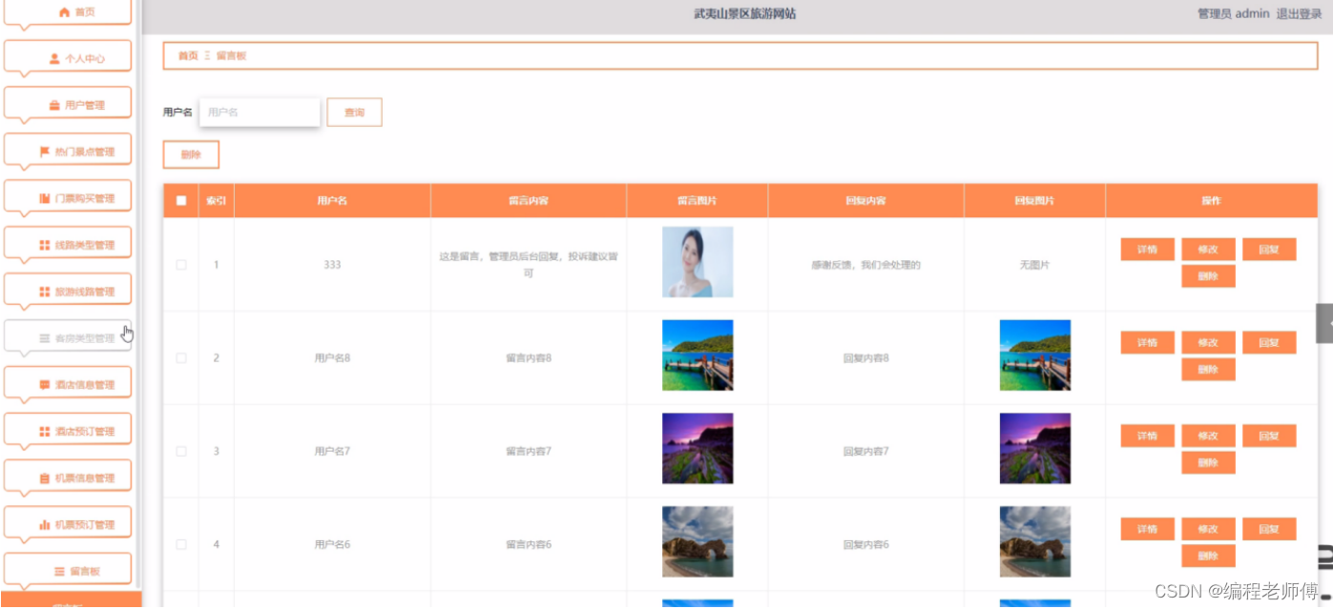Click the page title 武夷山景区旅游网站

coord(744,13)
